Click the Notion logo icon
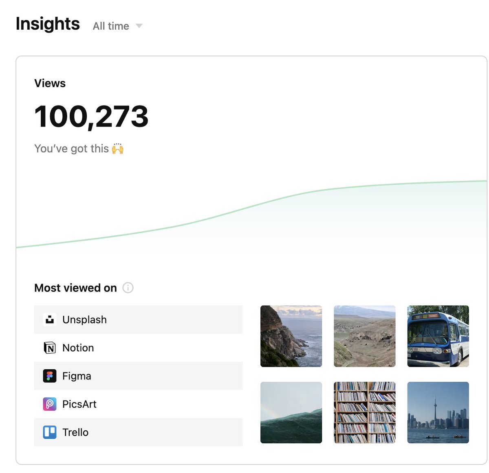The image size is (489, 473). [50, 348]
